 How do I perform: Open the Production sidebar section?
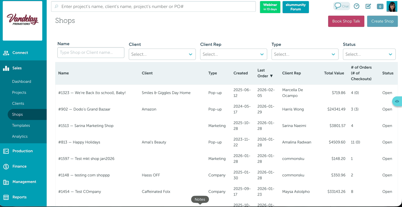point(22,151)
